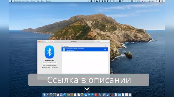The height and width of the screenshot is (97, 174).
Task: Open the Системные настройки menu
Action: coord(21,1)
